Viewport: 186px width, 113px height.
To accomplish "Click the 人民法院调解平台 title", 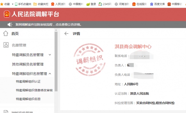I will coord(35,14).
